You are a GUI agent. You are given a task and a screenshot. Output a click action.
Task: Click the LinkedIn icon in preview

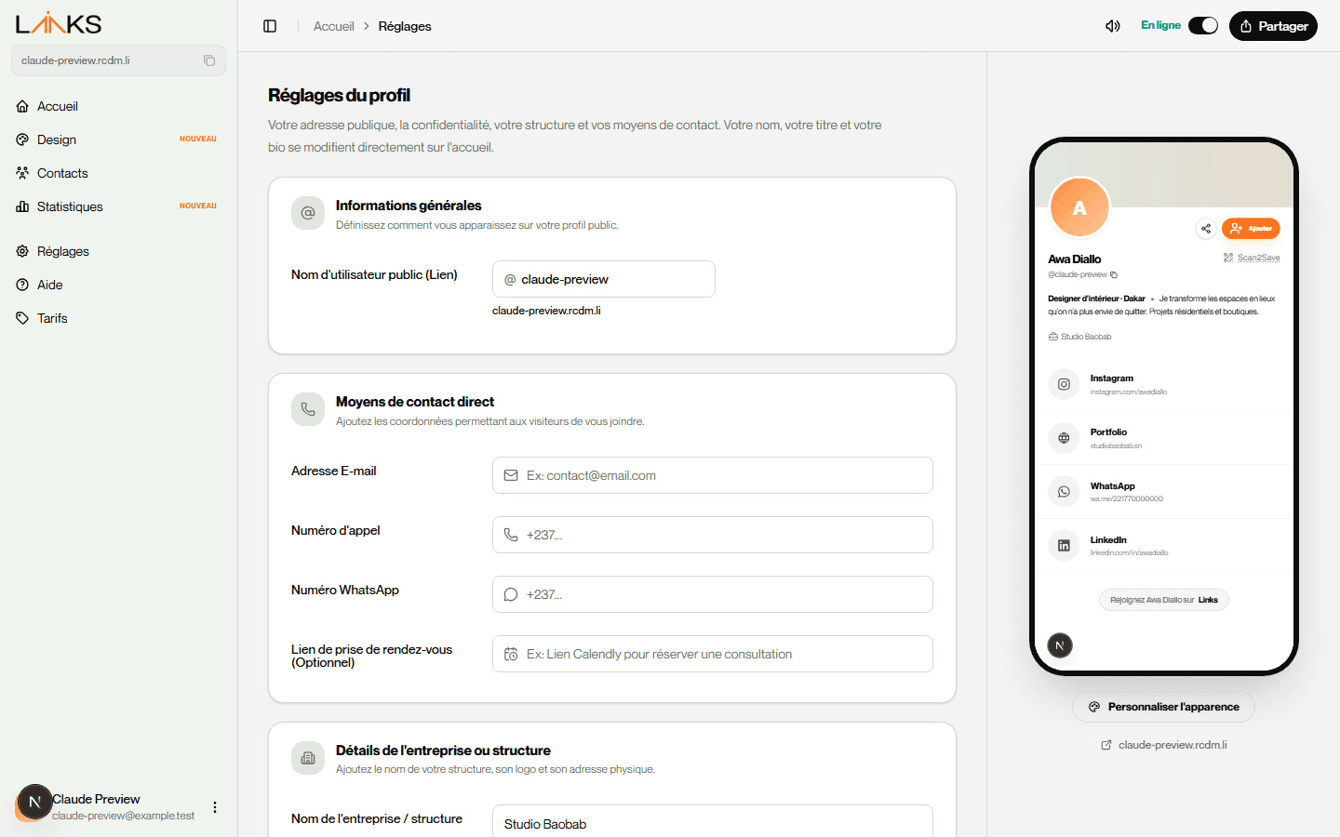coord(1064,546)
